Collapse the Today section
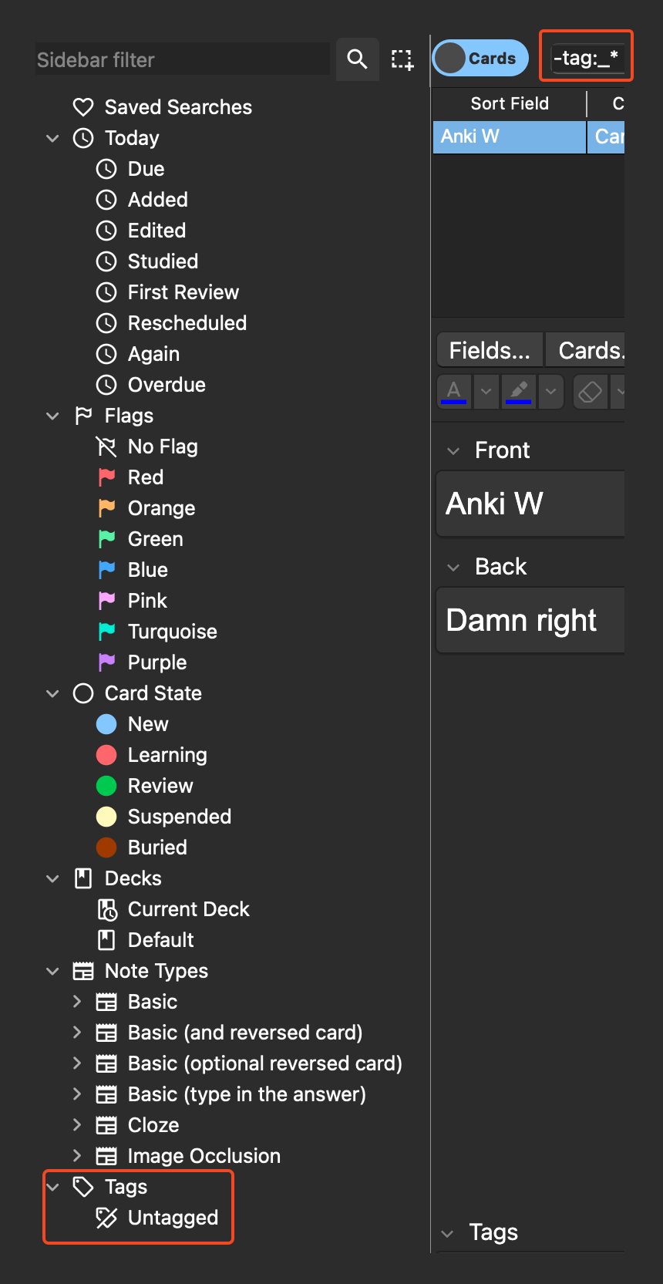The height and width of the screenshot is (1284, 663). (x=52, y=138)
